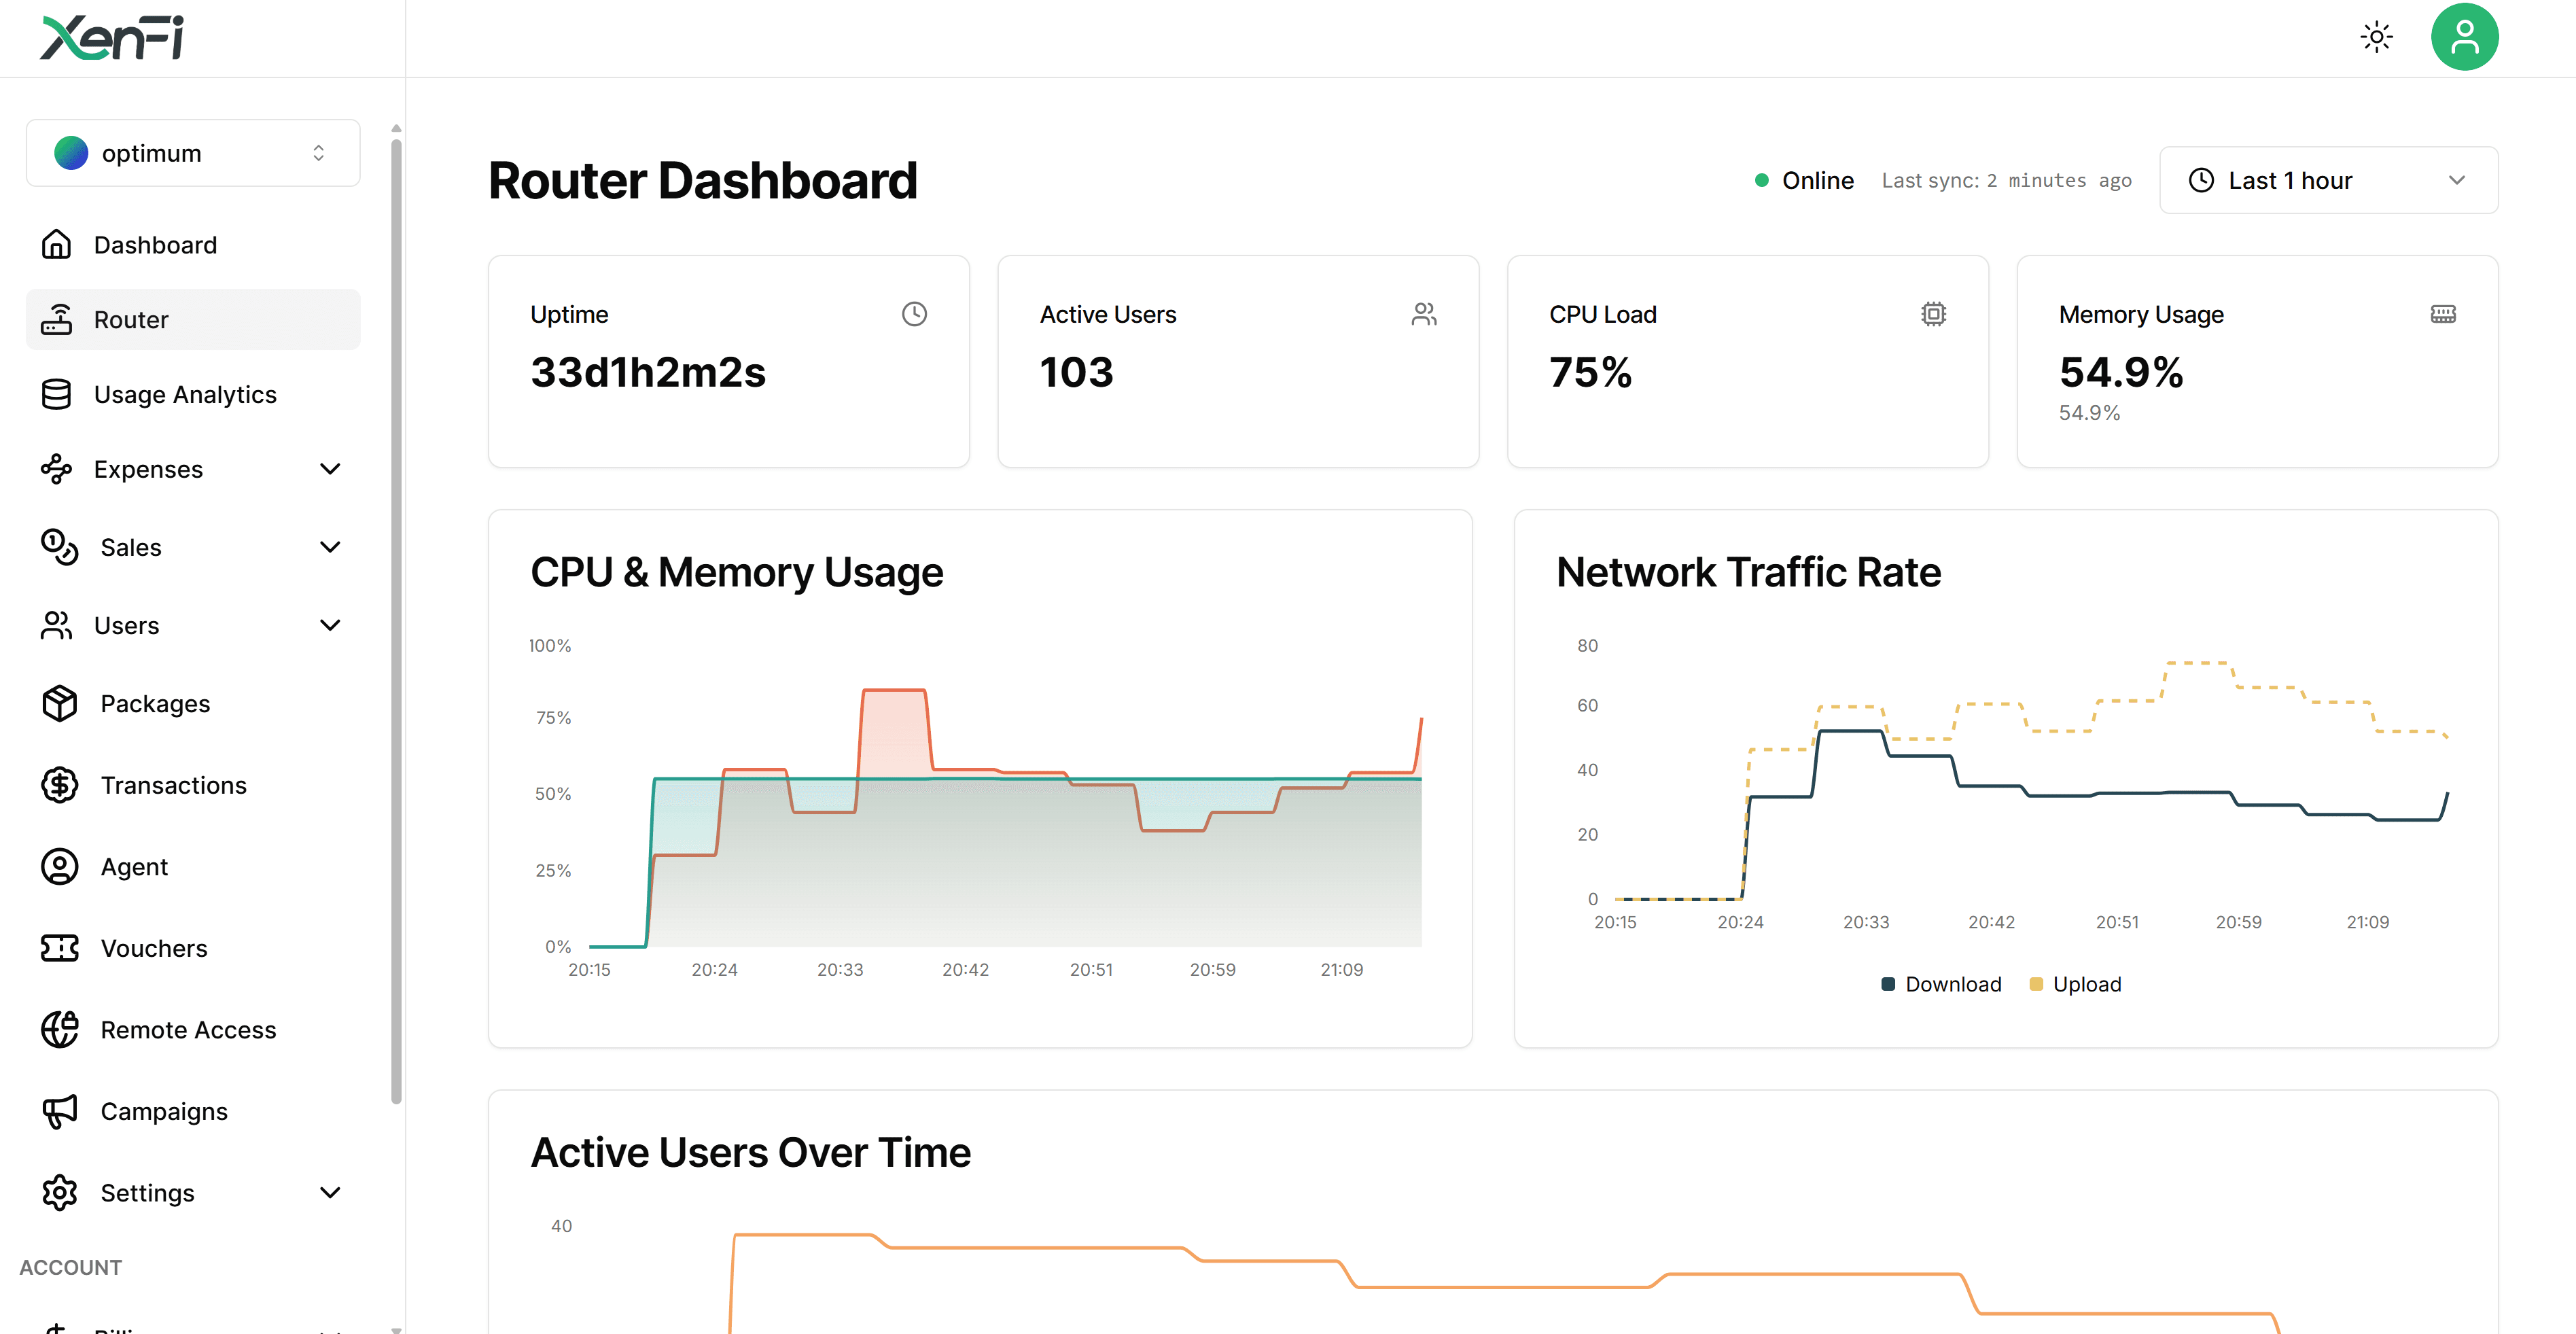2576x1334 pixels.
Task: Click the Campaigns megaphone icon
Action: pos(59,1112)
